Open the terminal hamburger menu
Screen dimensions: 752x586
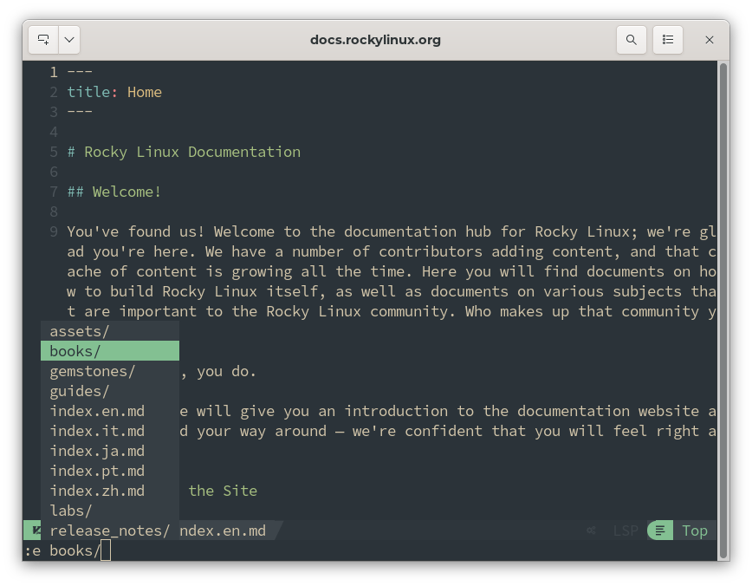coord(668,40)
